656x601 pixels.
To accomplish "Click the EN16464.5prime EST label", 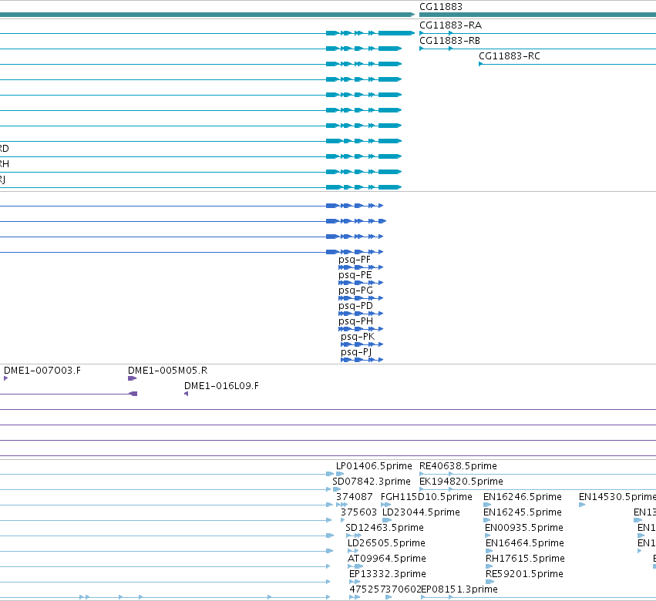I will 525,543.
